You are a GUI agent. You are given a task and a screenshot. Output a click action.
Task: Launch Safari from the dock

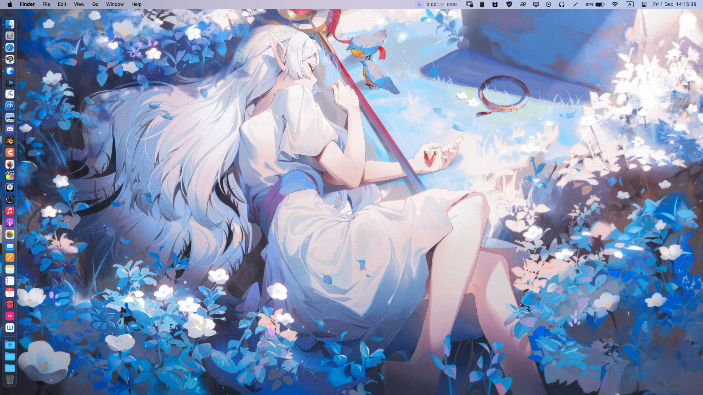tap(10, 47)
